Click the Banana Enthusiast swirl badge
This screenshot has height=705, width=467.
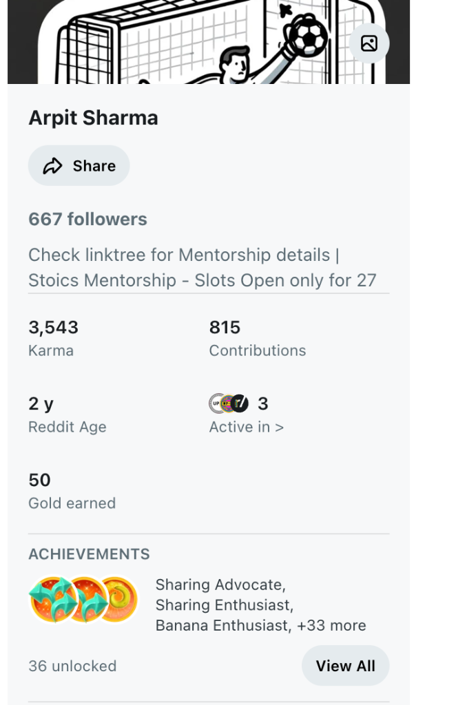[x=118, y=599]
